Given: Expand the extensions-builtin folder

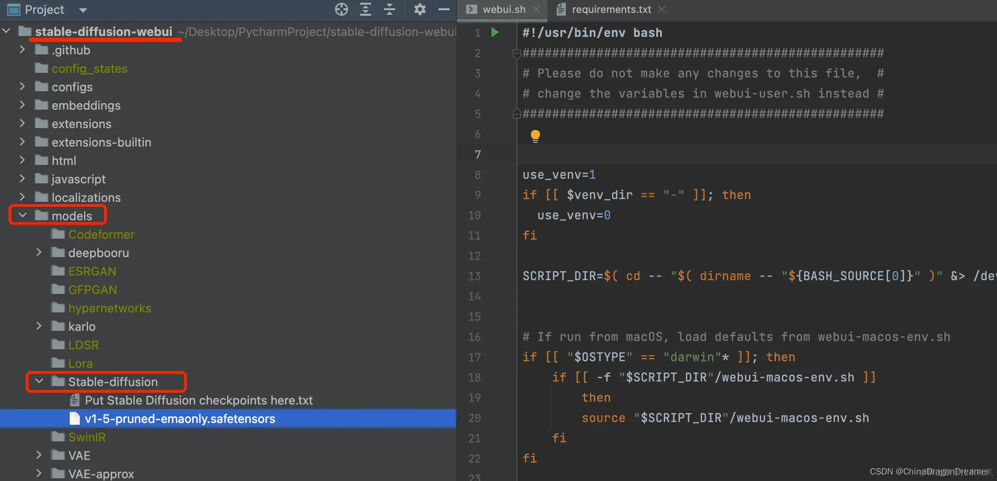Looking at the screenshot, I should pyautogui.click(x=22, y=142).
